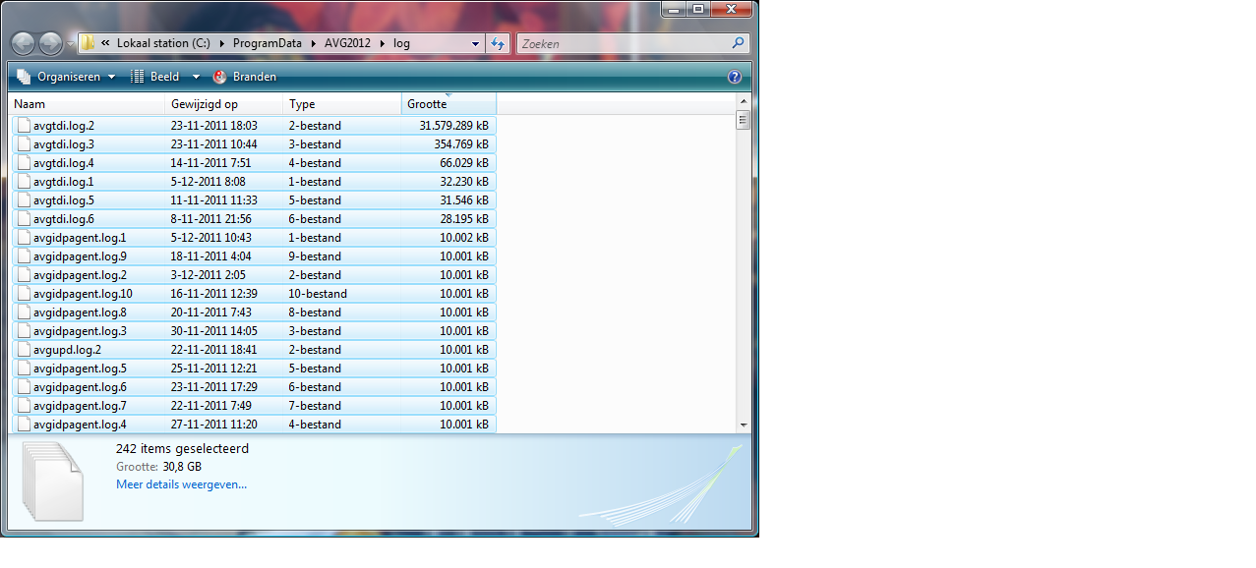Click the scrollbar down arrow
Screen dimensions: 1256x568
[744, 425]
